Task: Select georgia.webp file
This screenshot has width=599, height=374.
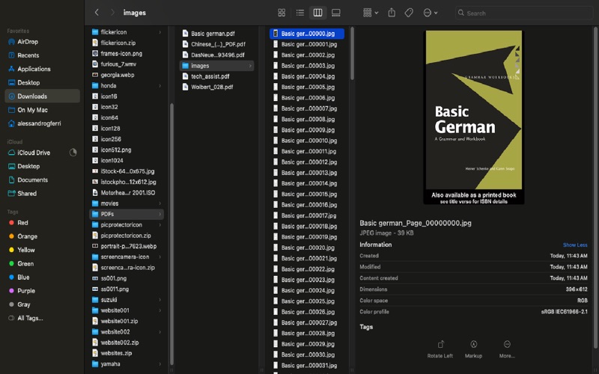Action: 127,75
